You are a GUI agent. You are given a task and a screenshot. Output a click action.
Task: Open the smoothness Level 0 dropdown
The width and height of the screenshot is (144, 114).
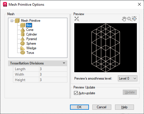click(x=128, y=78)
